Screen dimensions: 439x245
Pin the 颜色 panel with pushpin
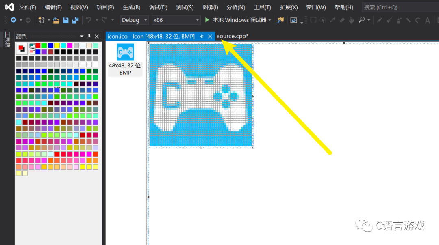pyautogui.click(x=89, y=37)
